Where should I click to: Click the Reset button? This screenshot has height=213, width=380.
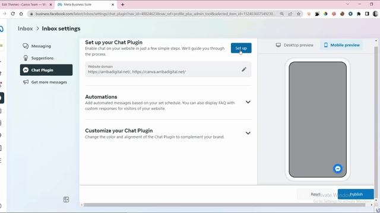point(315,194)
